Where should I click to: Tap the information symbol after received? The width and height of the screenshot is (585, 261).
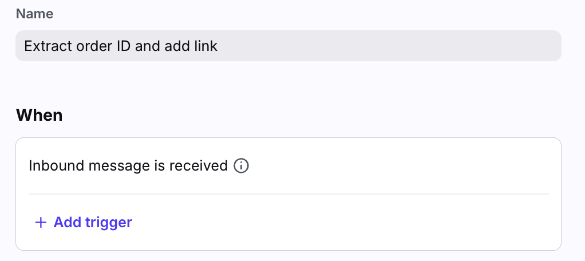[x=242, y=166]
